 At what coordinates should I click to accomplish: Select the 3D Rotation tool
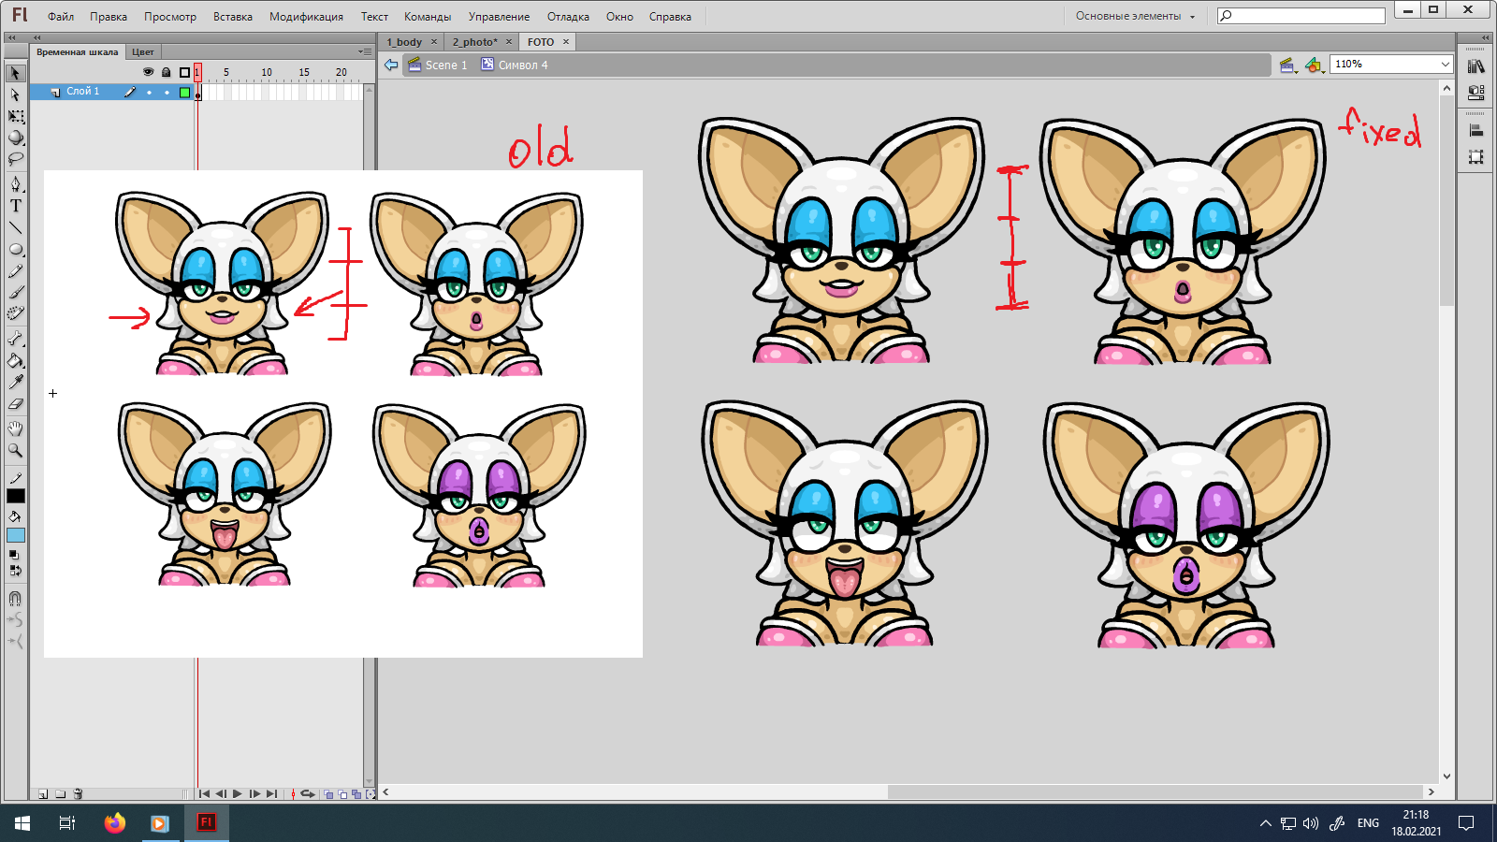15,138
